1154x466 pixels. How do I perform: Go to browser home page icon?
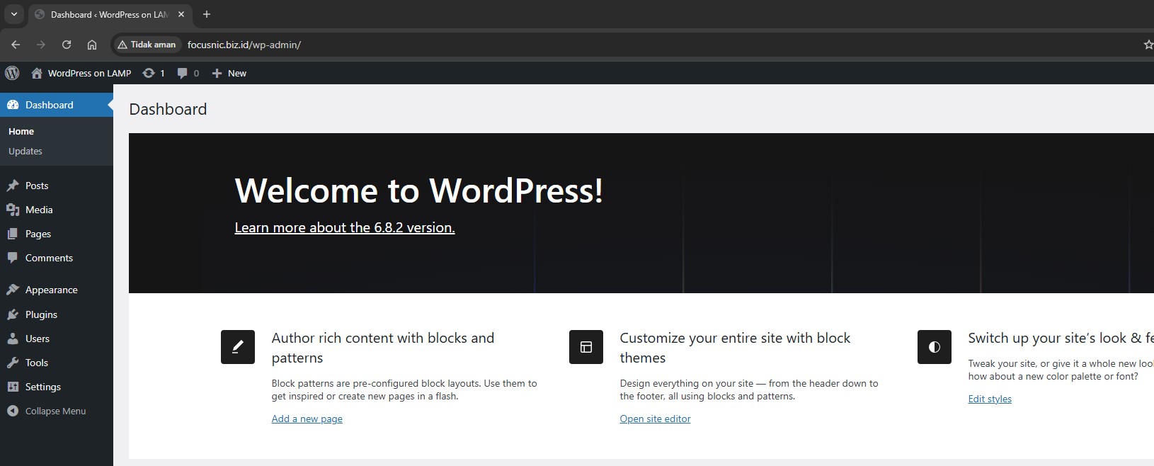92,45
